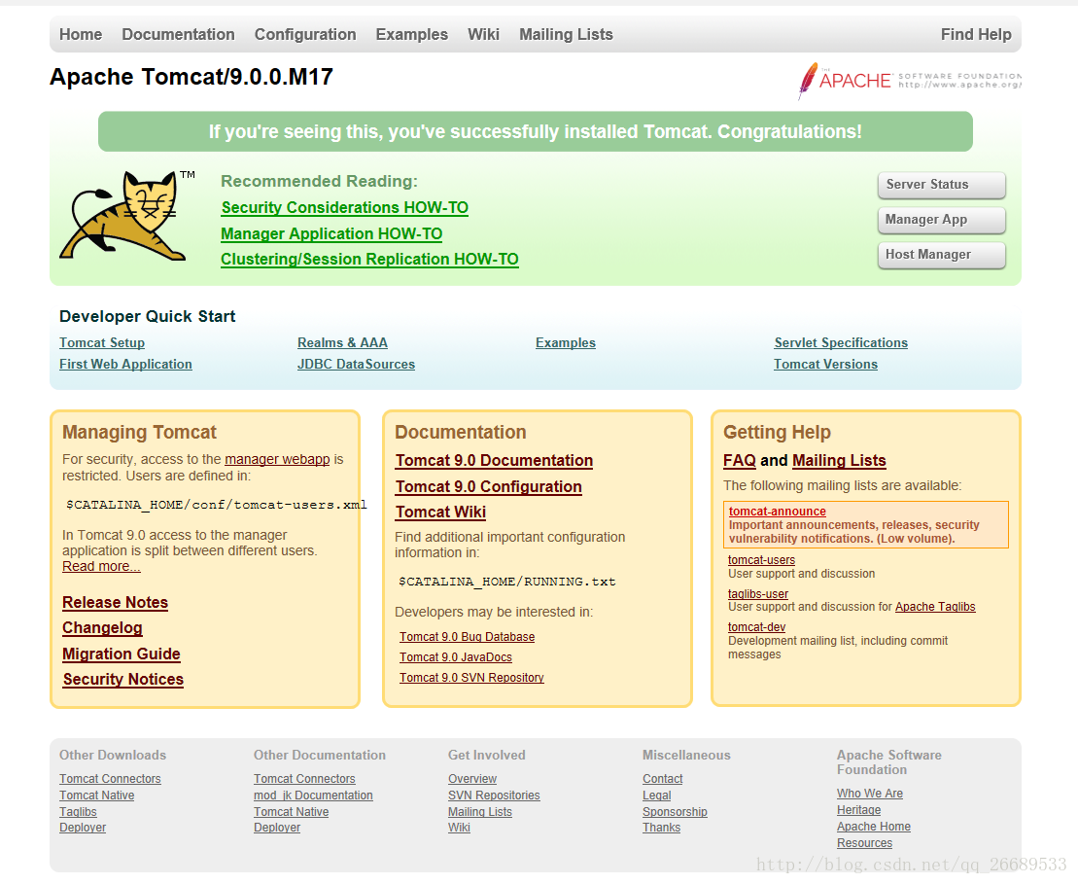Open the Legal link
The height and width of the screenshot is (884, 1078).
[656, 796]
